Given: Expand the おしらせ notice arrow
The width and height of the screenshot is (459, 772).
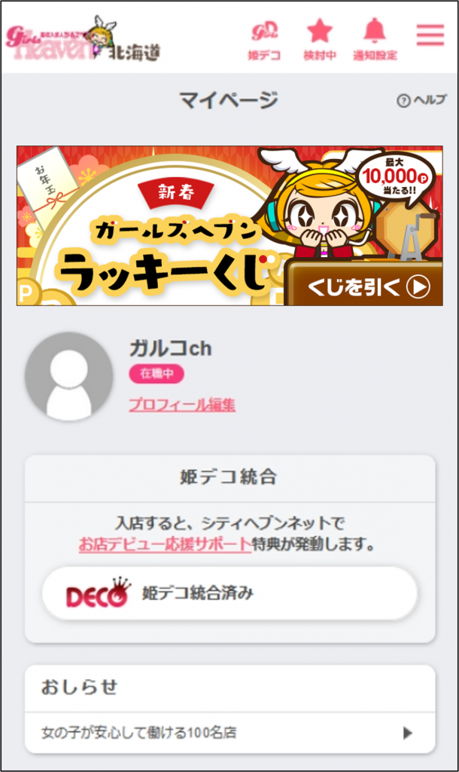Looking at the screenshot, I should coord(407,733).
